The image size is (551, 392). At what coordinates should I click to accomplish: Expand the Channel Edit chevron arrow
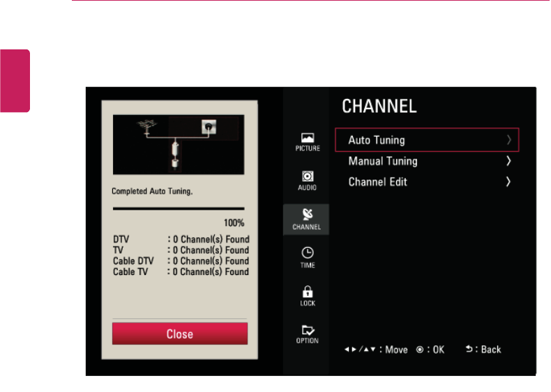pos(508,182)
